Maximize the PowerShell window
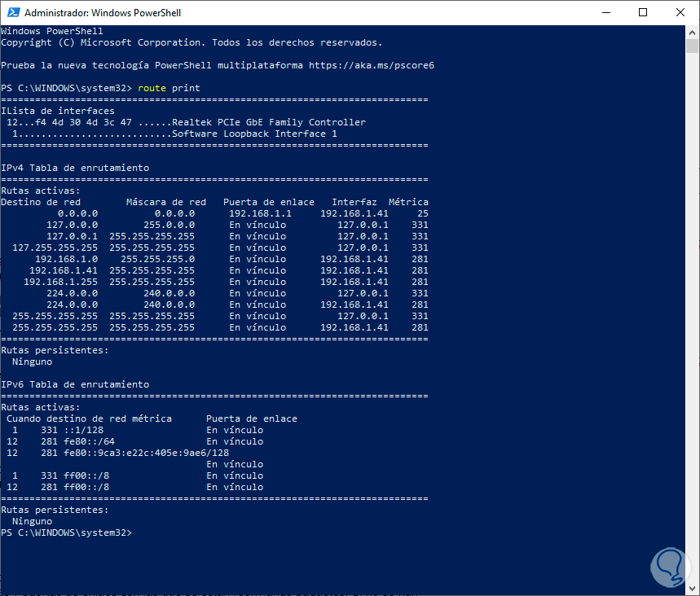Image resolution: width=700 pixels, height=596 pixels. click(643, 12)
